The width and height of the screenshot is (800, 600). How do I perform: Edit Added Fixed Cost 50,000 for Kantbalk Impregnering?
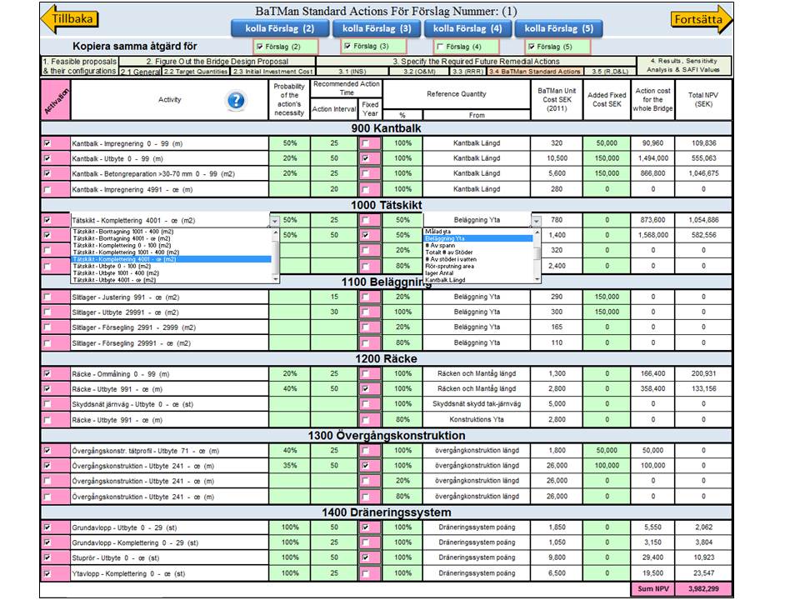pyautogui.click(x=607, y=143)
